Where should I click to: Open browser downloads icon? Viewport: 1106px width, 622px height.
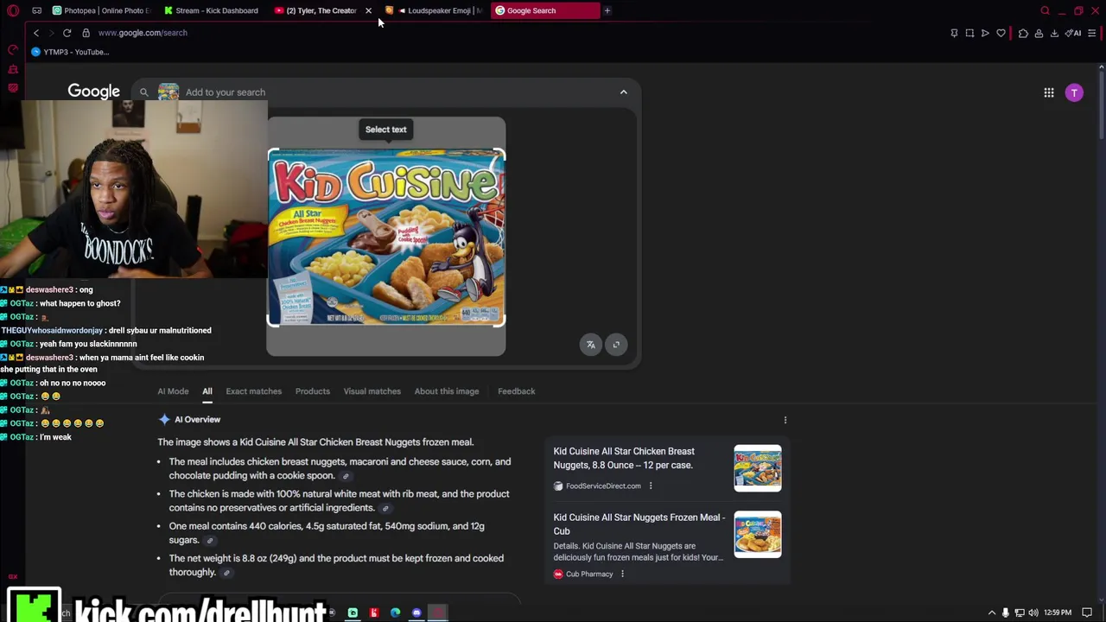pyautogui.click(x=1054, y=33)
